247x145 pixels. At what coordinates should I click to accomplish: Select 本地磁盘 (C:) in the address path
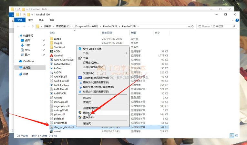coord(63,26)
